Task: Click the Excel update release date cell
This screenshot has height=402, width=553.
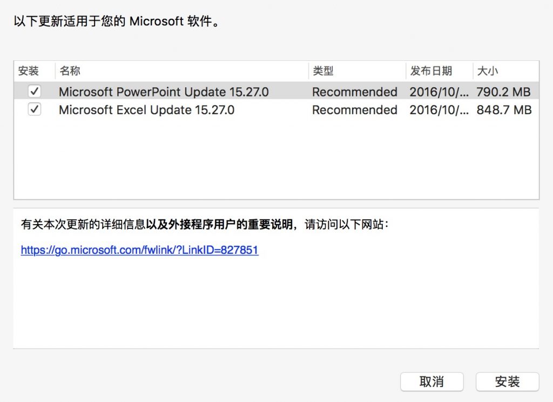Action: (x=439, y=110)
